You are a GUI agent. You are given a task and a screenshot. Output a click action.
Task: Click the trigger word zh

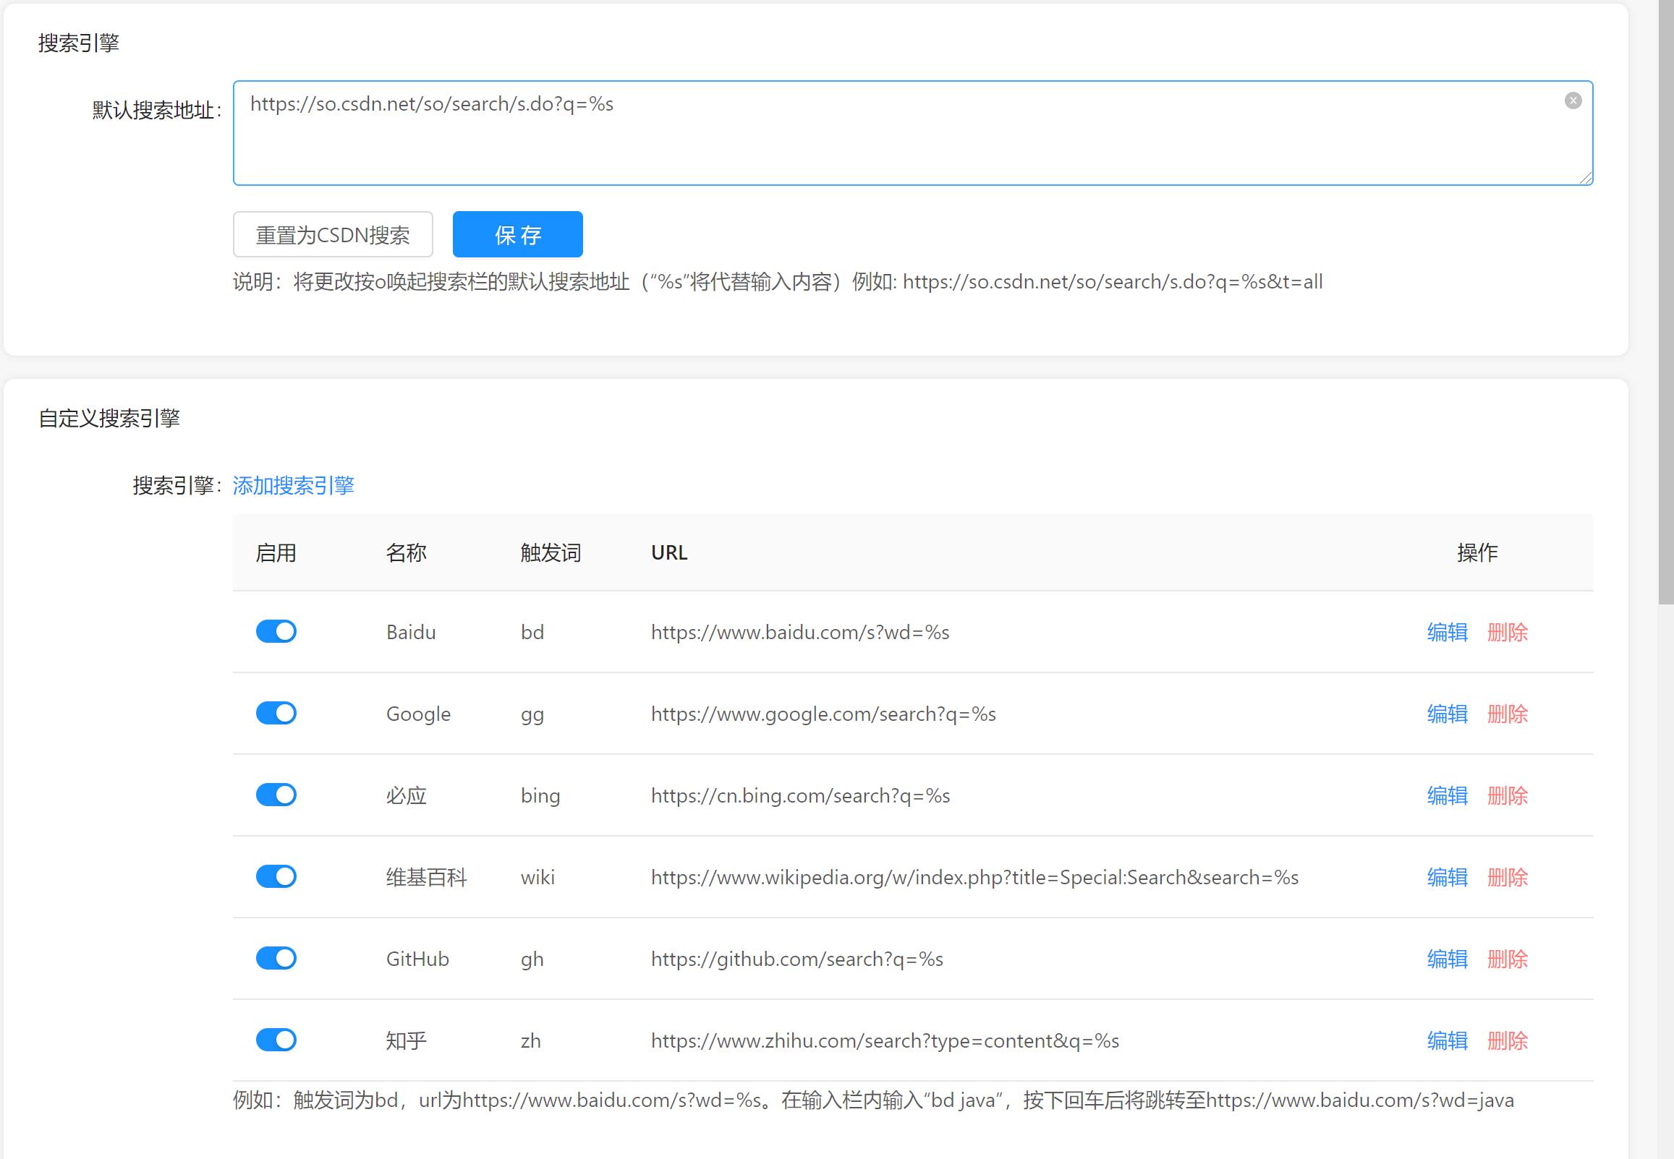[x=531, y=1040]
